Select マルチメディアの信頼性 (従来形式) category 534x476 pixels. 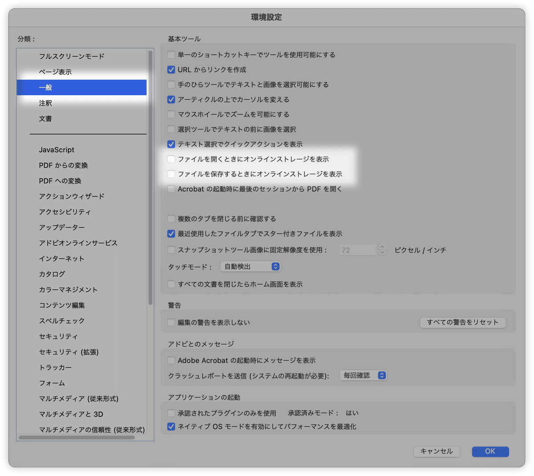[82, 430]
